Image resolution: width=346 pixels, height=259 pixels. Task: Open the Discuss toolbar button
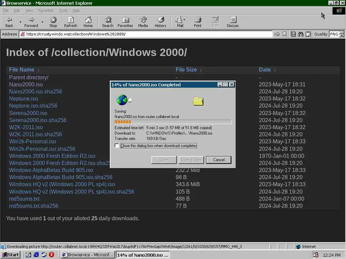(x=232, y=22)
